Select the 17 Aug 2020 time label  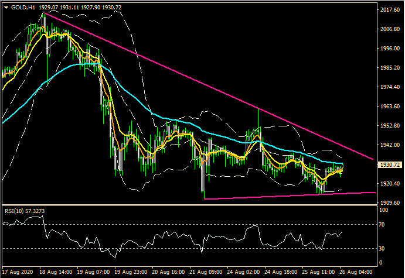point(18,273)
